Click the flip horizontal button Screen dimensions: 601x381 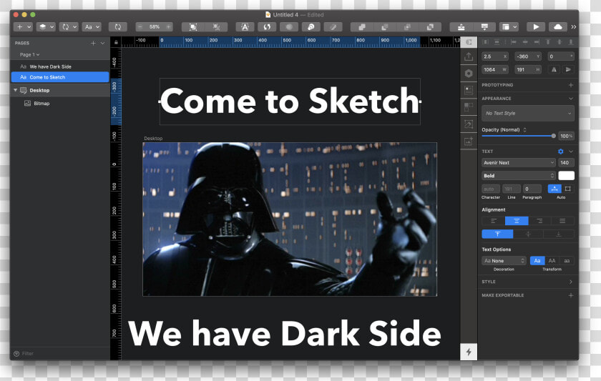[554, 69]
